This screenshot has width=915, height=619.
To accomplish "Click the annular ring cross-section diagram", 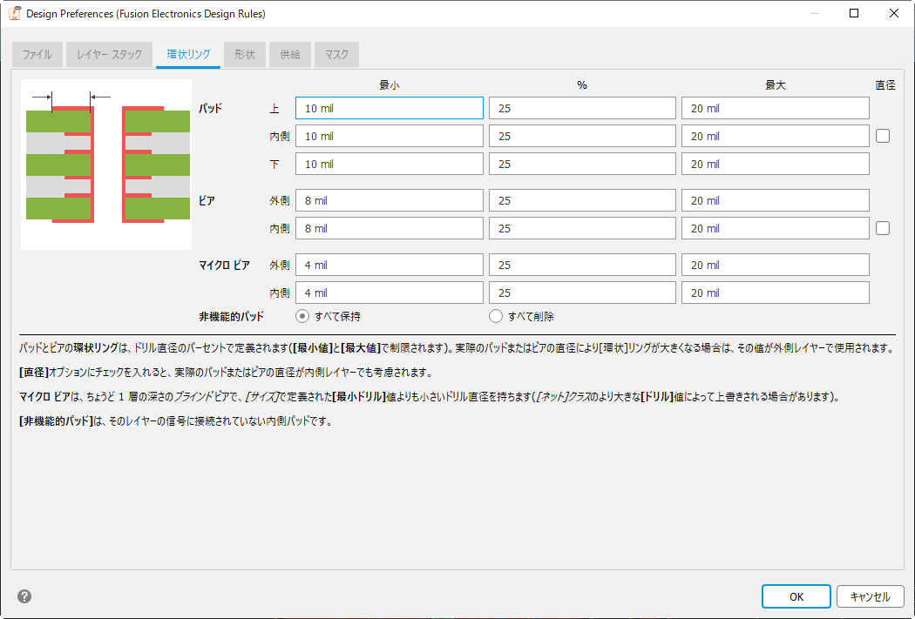I will [x=106, y=165].
